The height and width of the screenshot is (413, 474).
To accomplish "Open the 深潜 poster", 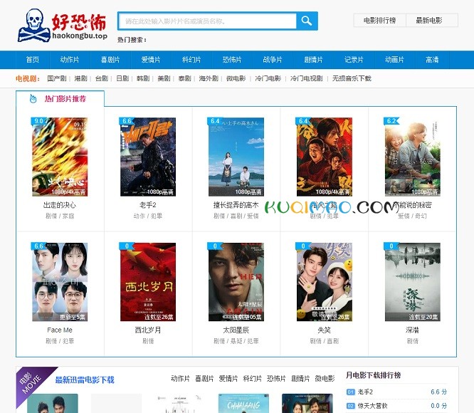I will point(413,282).
